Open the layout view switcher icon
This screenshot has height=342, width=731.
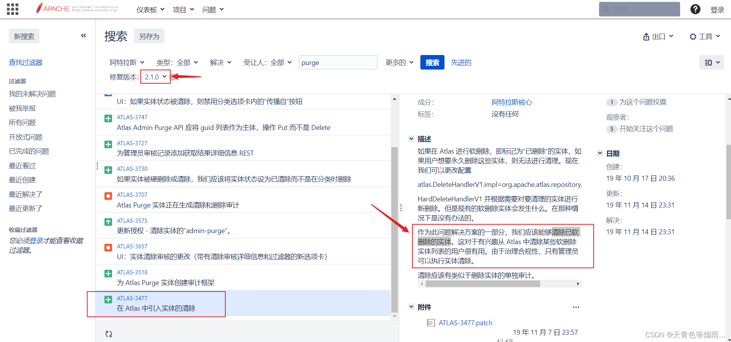click(x=711, y=63)
